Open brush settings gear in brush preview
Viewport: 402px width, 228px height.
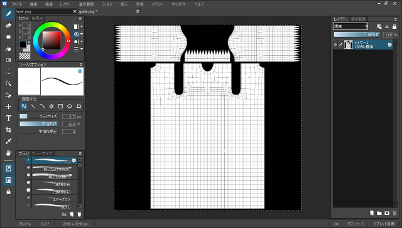pyautogui.click(x=80, y=71)
